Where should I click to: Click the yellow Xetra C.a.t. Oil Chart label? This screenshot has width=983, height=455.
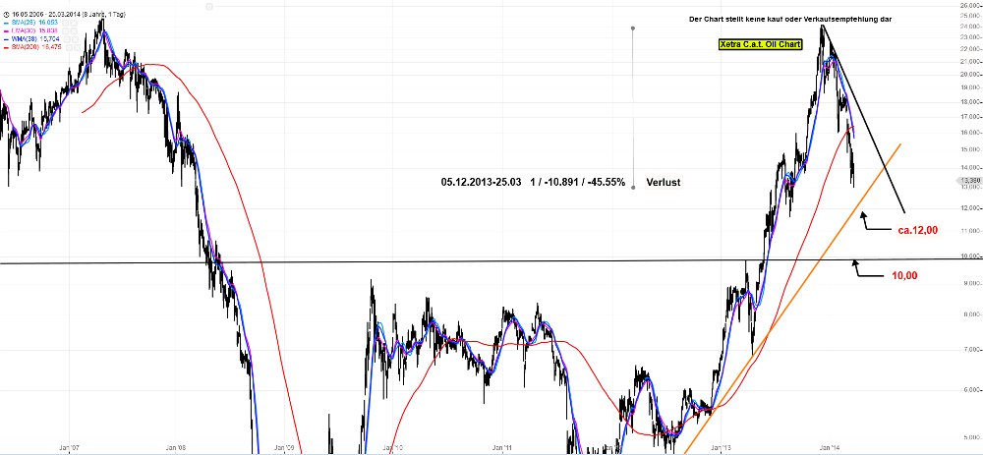coord(760,44)
